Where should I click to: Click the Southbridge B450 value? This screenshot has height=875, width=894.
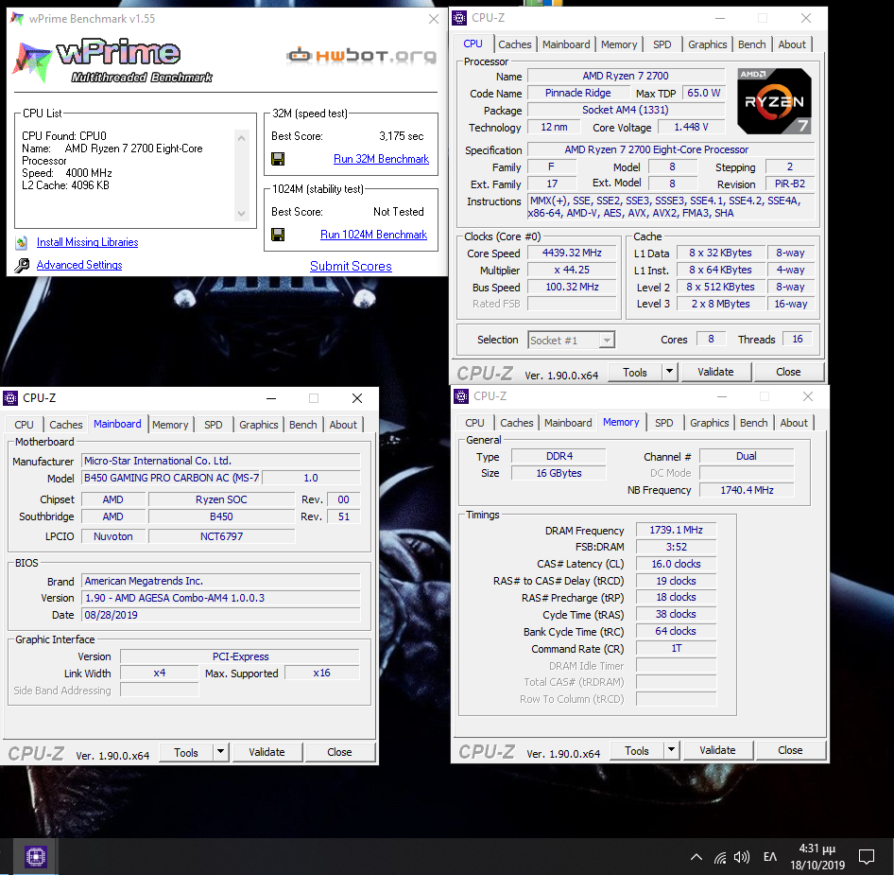coord(221,516)
